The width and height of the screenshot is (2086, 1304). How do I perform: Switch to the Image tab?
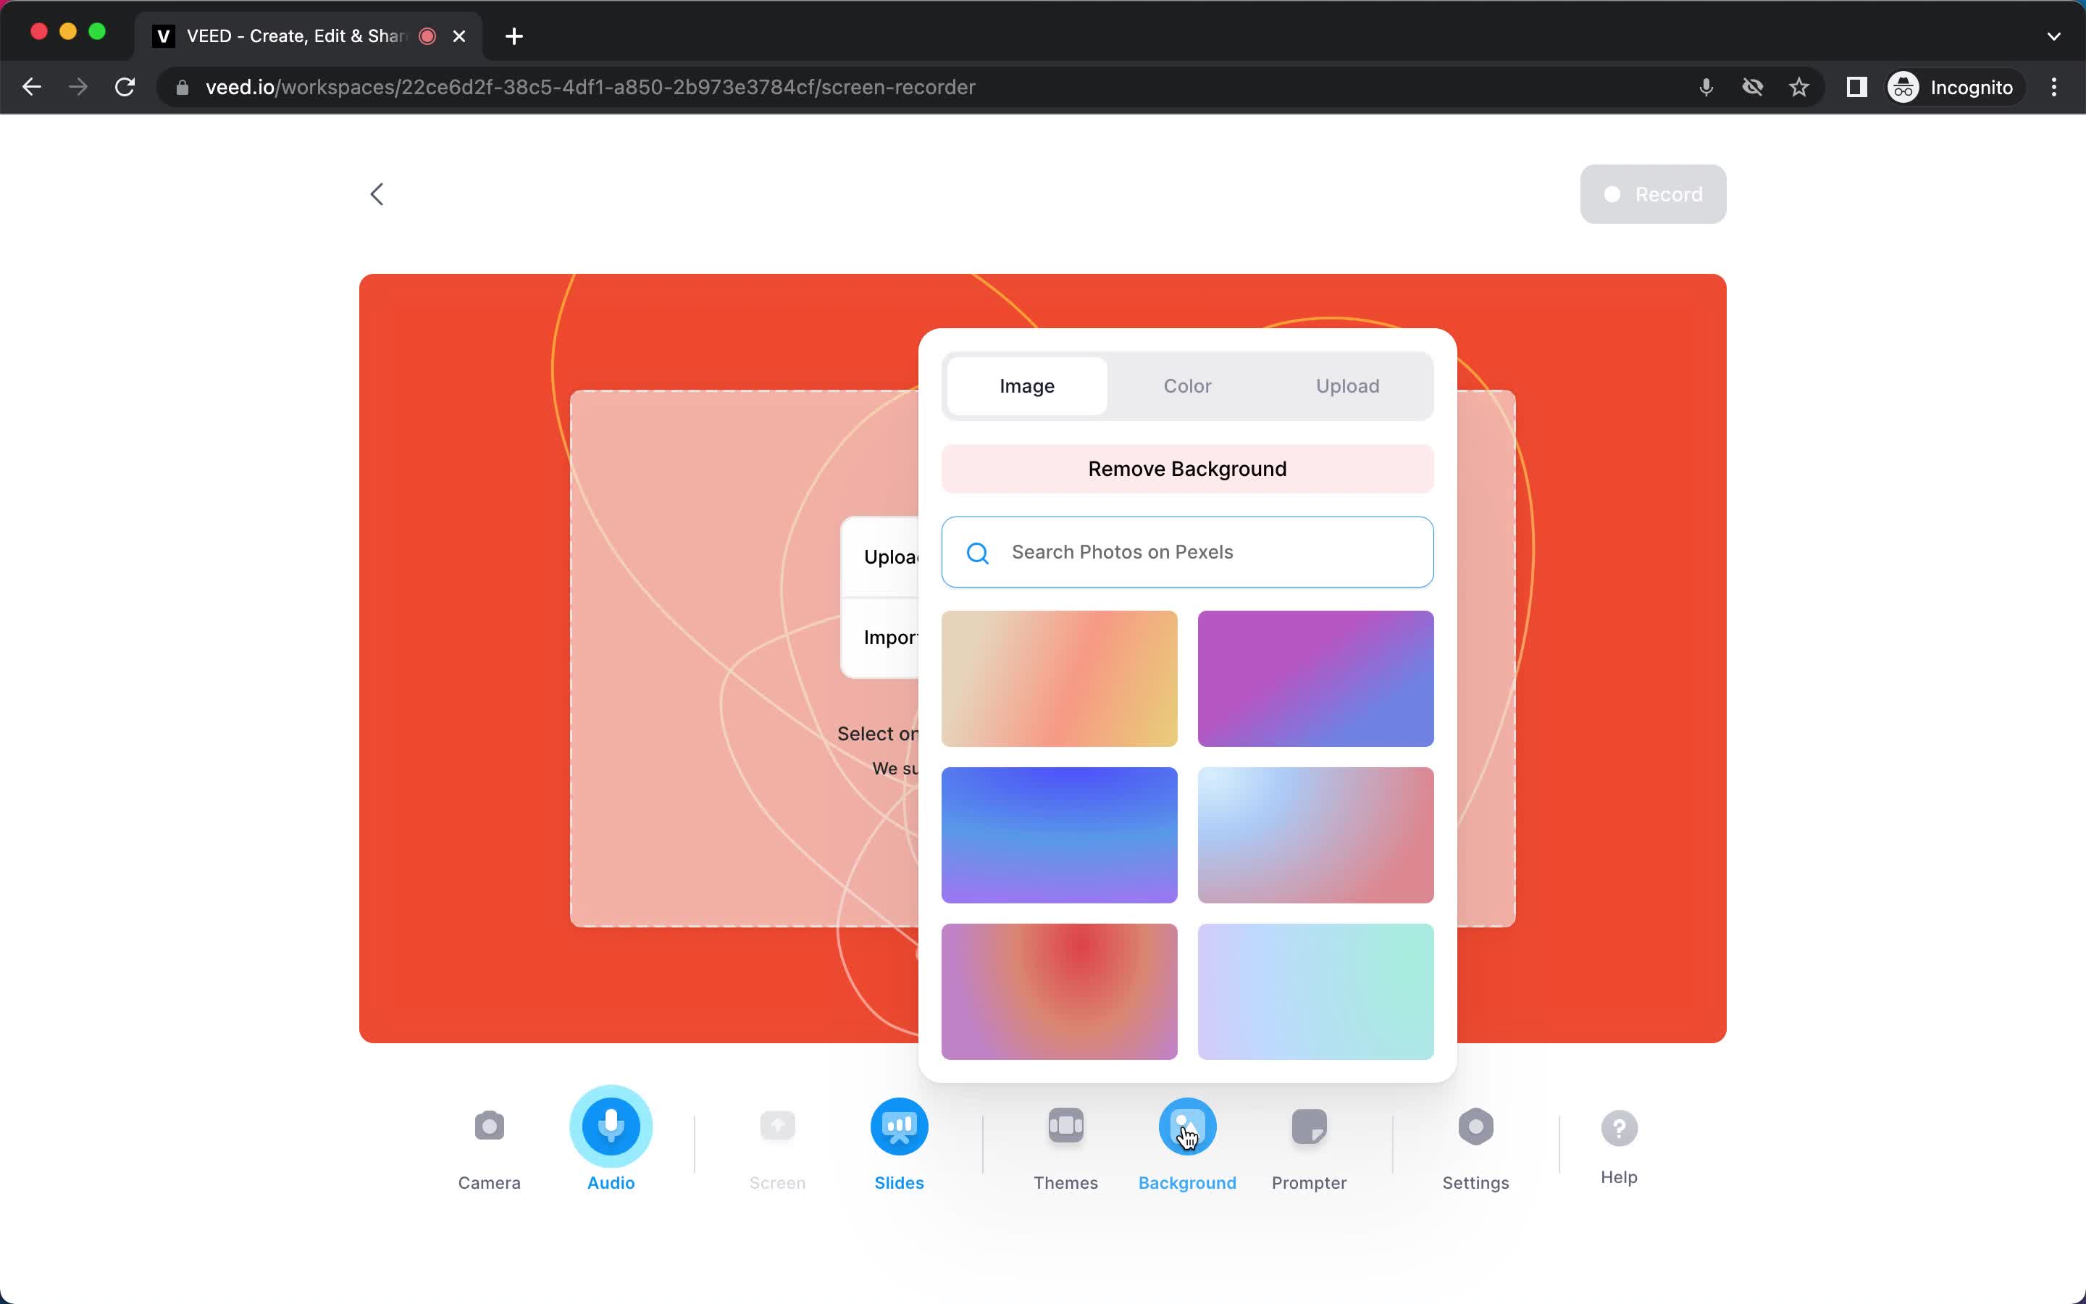click(x=1027, y=385)
